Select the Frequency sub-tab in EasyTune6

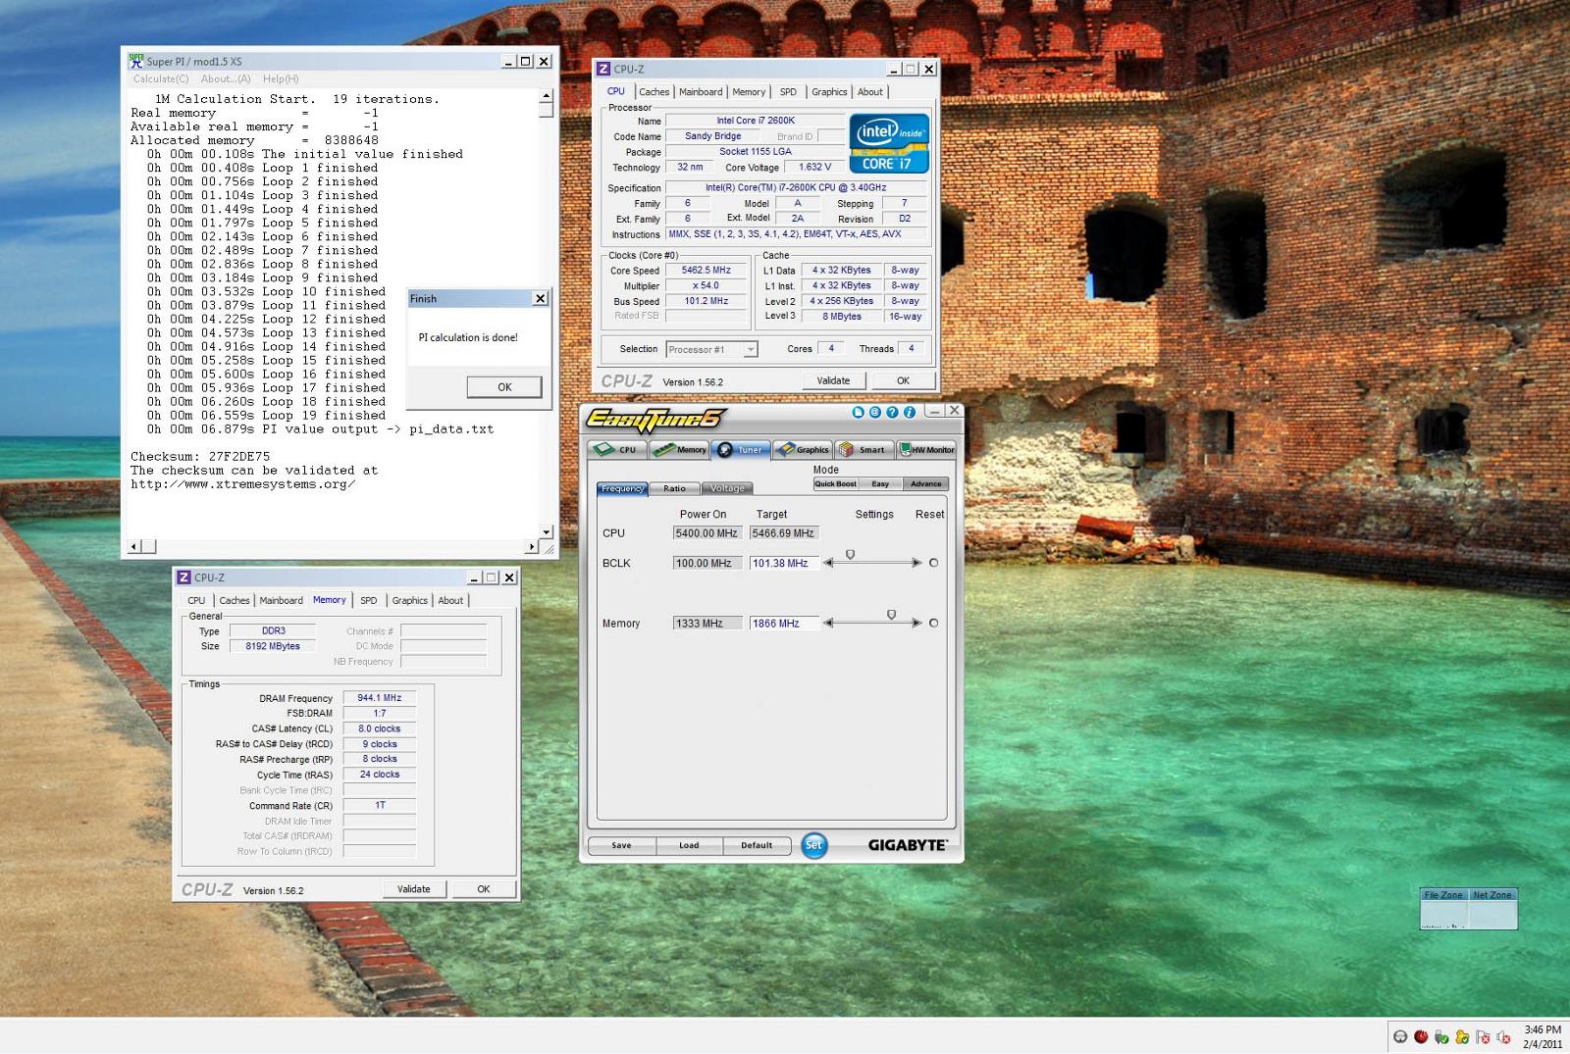click(x=622, y=488)
